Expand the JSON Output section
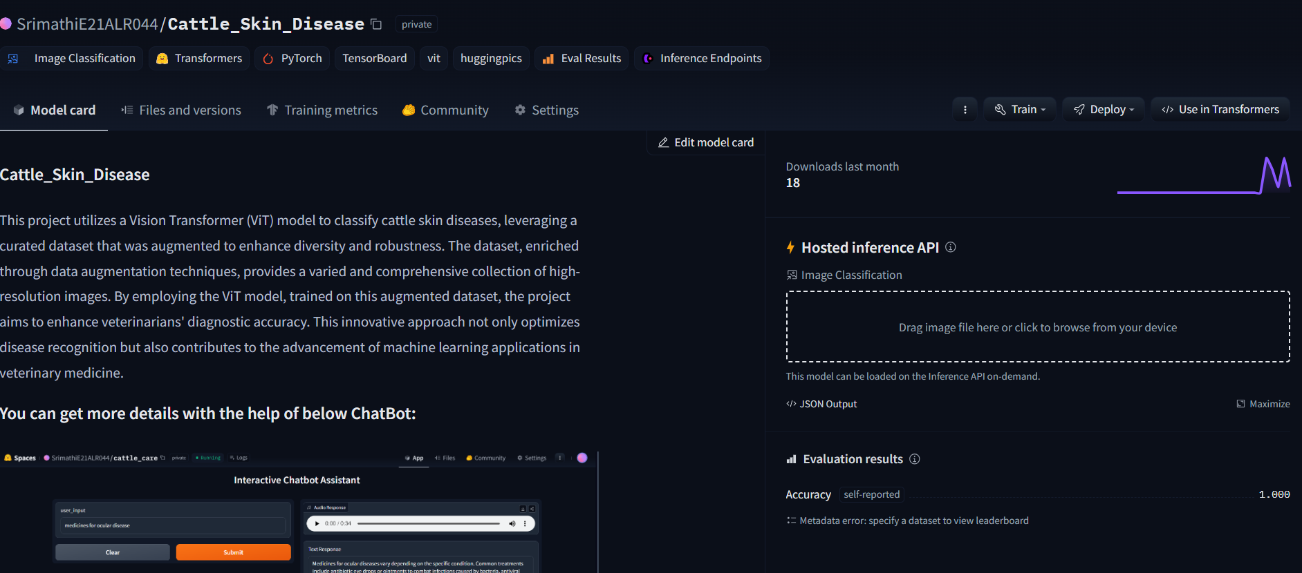Image resolution: width=1302 pixels, height=573 pixels. (x=821, y=404)
